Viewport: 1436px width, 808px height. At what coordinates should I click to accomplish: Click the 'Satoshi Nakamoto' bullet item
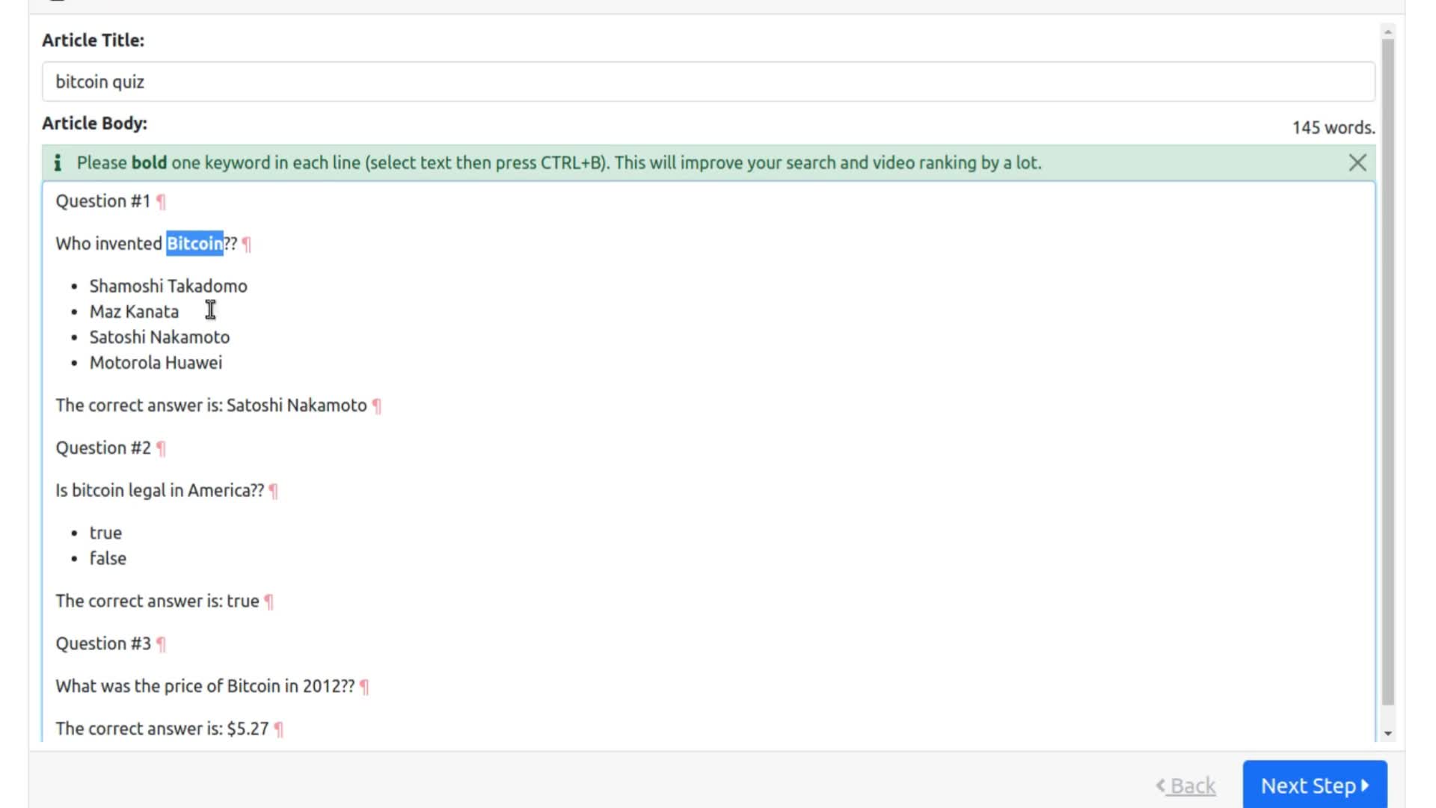point(159,337)
